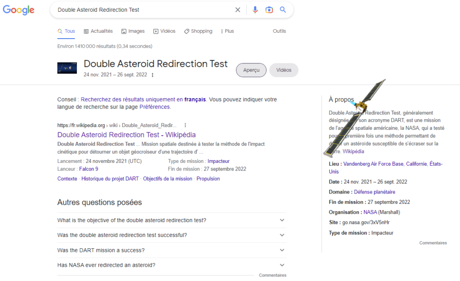This screenshot has height=281, width=460.
Task: Open search by image camera icon
Action: pos(269,10)
